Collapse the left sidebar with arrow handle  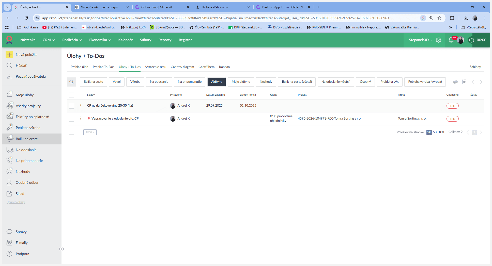coord(61,249)
